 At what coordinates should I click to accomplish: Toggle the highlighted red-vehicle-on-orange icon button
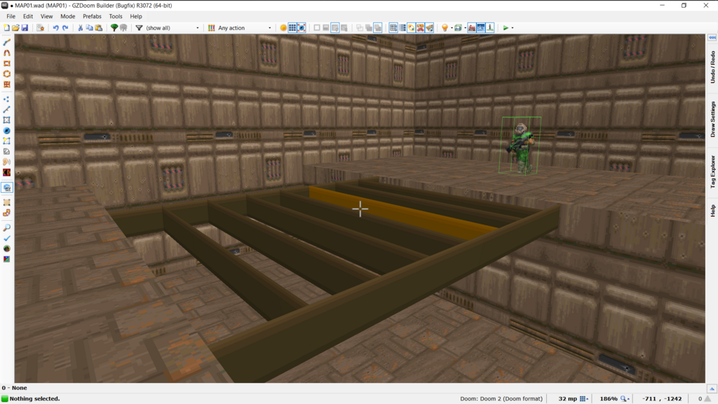(421, 28)
